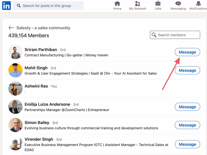Click the magnifying glass in Search members
Screen dimensions: 207x155
154,35
